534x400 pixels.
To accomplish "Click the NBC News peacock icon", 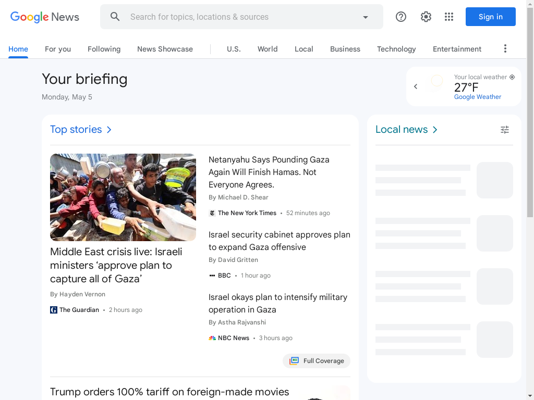I will [212, 338].
